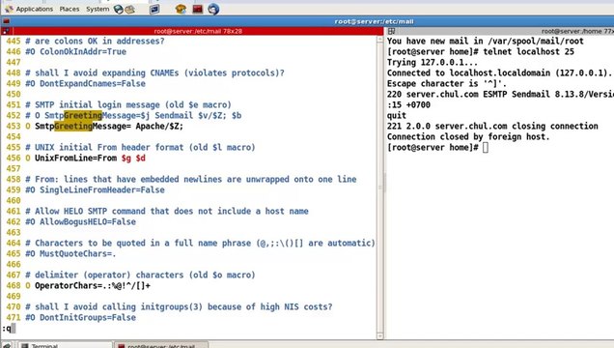The width and height of the screenshot is (614, 348).
Task: Click 'Connection closed by foreign host.' line
Action: click(x=468, y=136)
